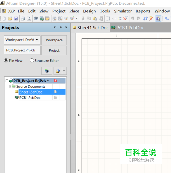Open the PCB release view icon
Screen dimensions: 171x173
42,18
